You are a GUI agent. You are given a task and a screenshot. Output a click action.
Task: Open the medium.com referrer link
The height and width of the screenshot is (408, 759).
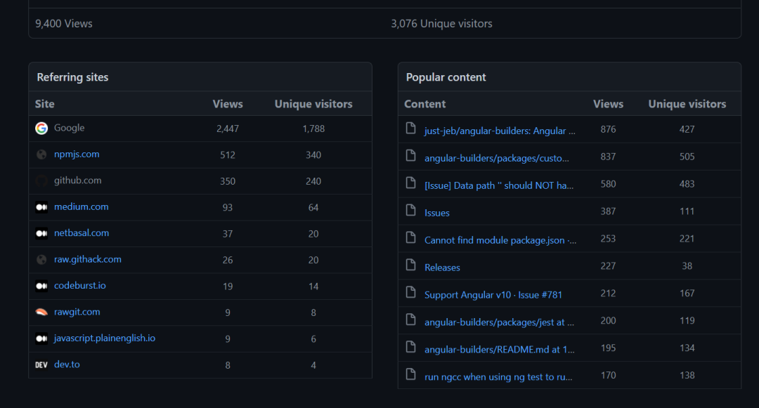[82, 207]
